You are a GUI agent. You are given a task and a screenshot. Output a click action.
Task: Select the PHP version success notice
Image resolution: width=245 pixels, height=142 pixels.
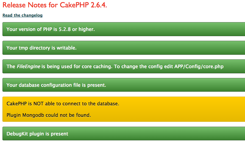124,29
